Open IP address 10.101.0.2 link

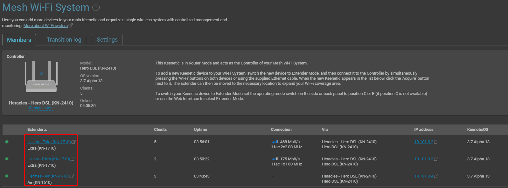[x=424, y=142]
